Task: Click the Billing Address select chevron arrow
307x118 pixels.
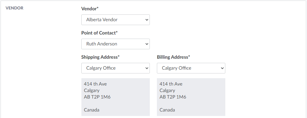Action: click(x=222, y=68)
